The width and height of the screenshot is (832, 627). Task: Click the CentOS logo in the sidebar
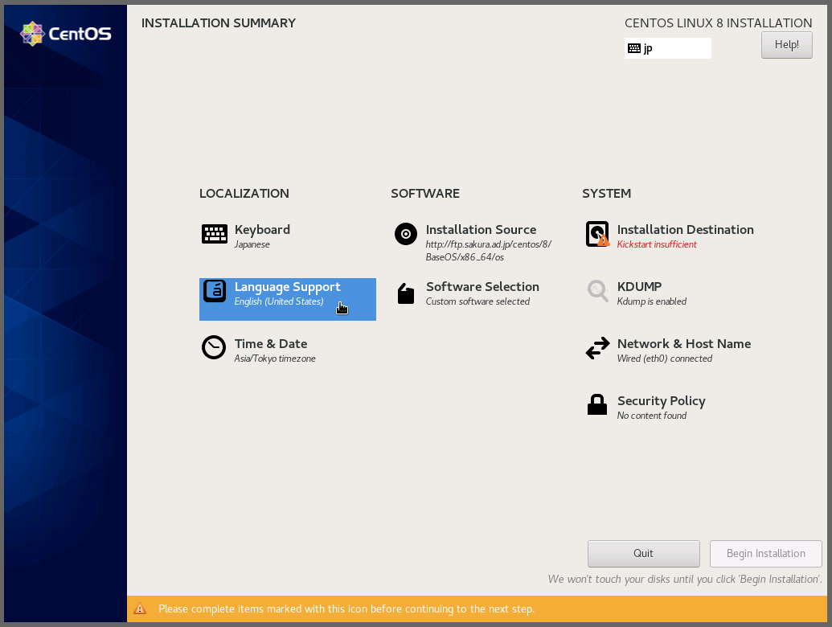coord(66,34)
